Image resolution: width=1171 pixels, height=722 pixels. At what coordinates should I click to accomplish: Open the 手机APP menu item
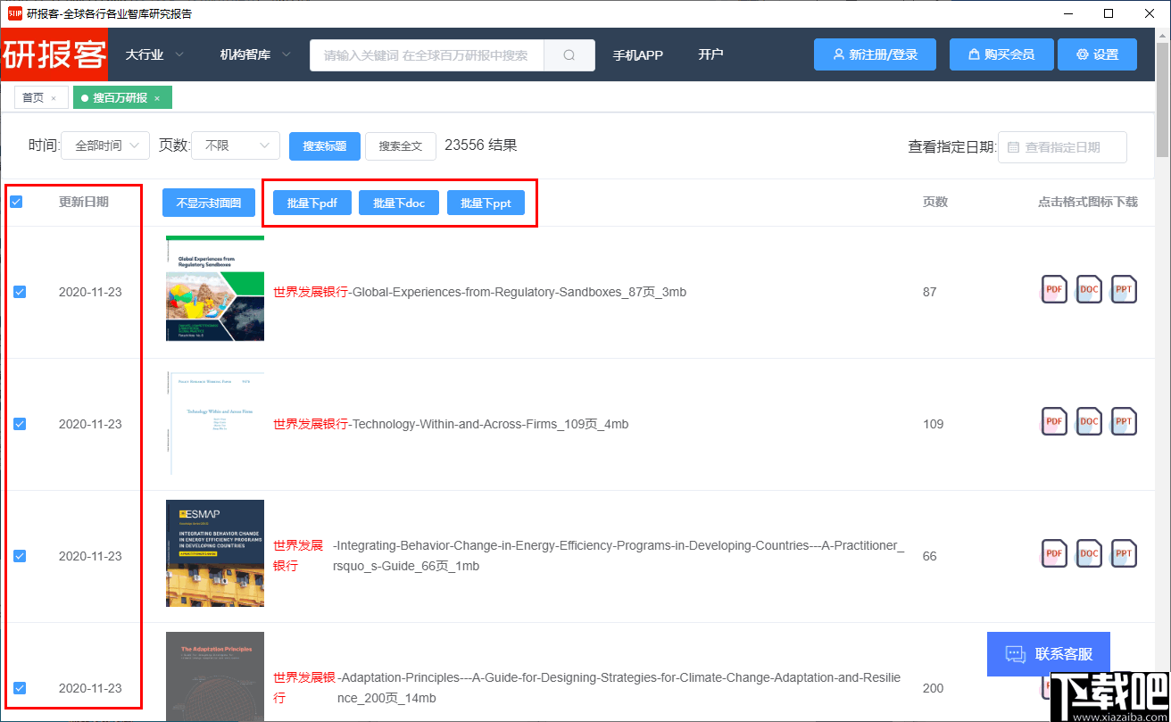click(x=637, y=54)
